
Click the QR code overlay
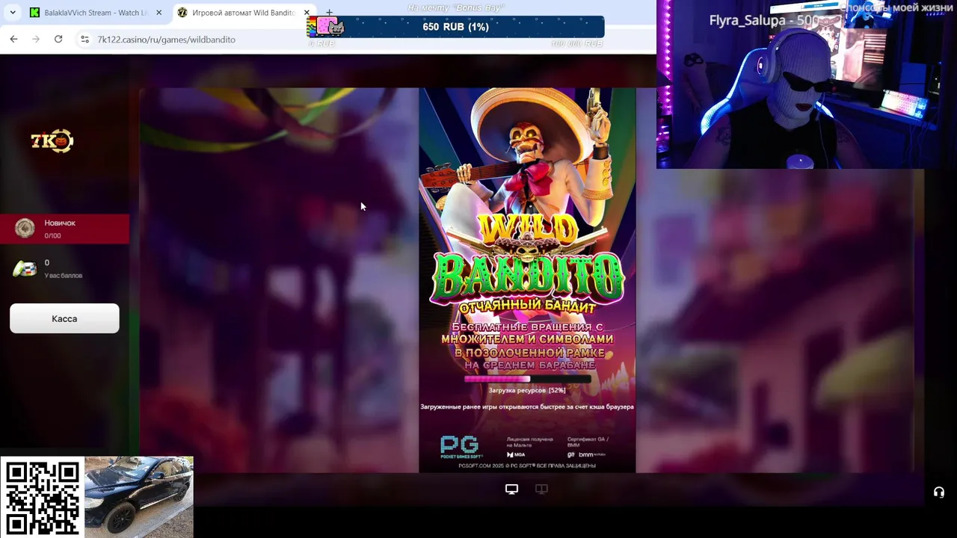coord(43,498)
